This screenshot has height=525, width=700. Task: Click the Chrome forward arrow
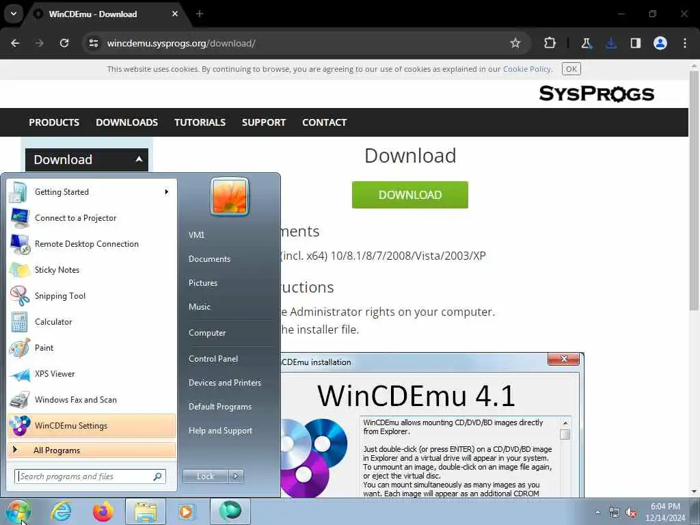click(x=40, y=43)
